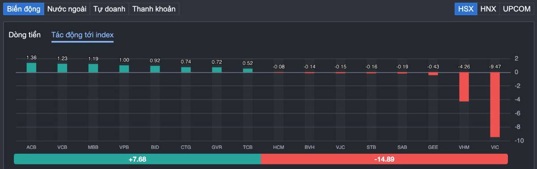
Task: Click the BID bar in chart
Action: pyautogui.click(x=155, y=69)
